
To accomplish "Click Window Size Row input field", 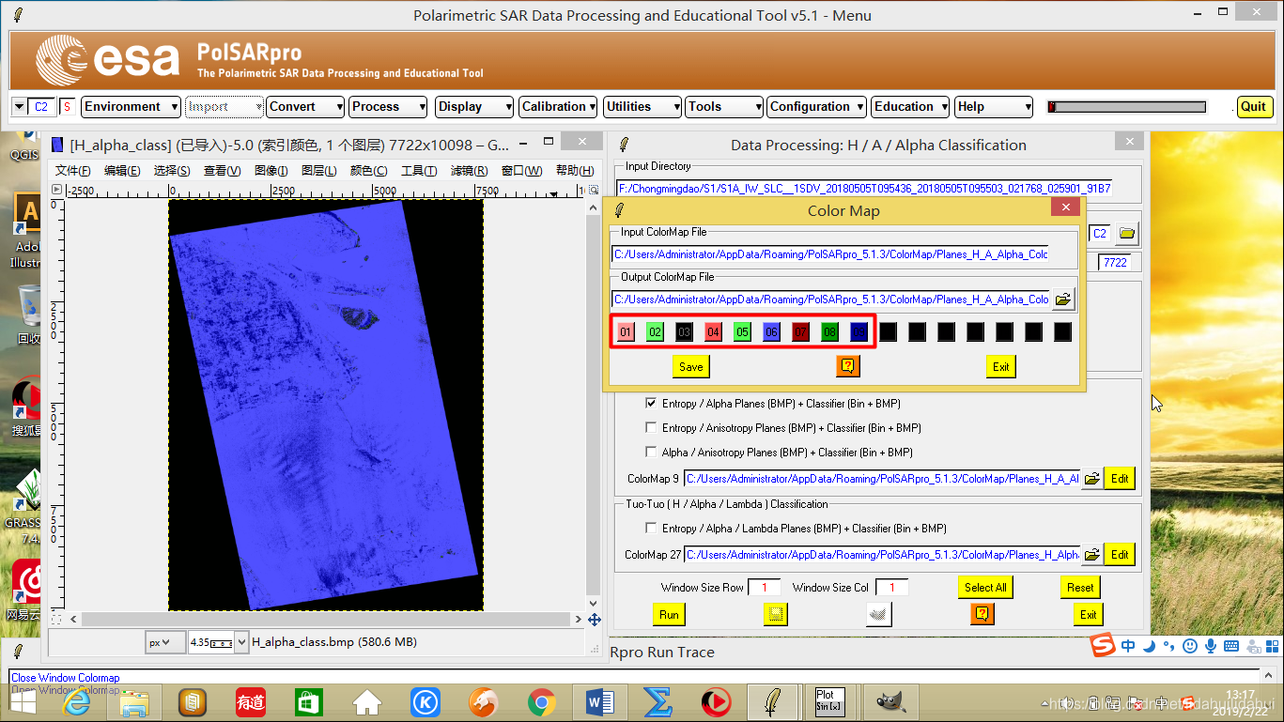I will pyautogui.click(x=765, y=588).
